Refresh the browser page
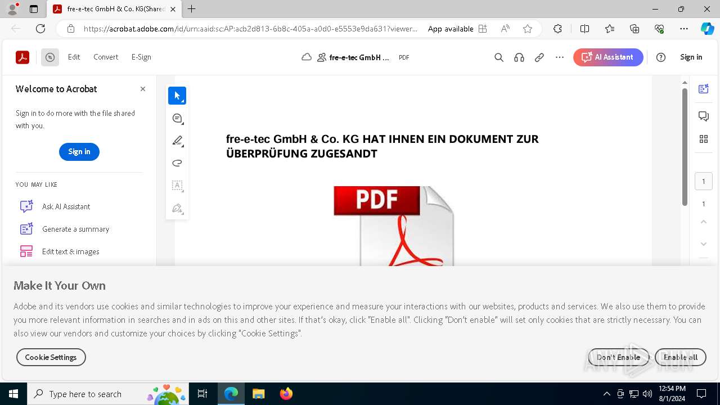 point(40,29)
